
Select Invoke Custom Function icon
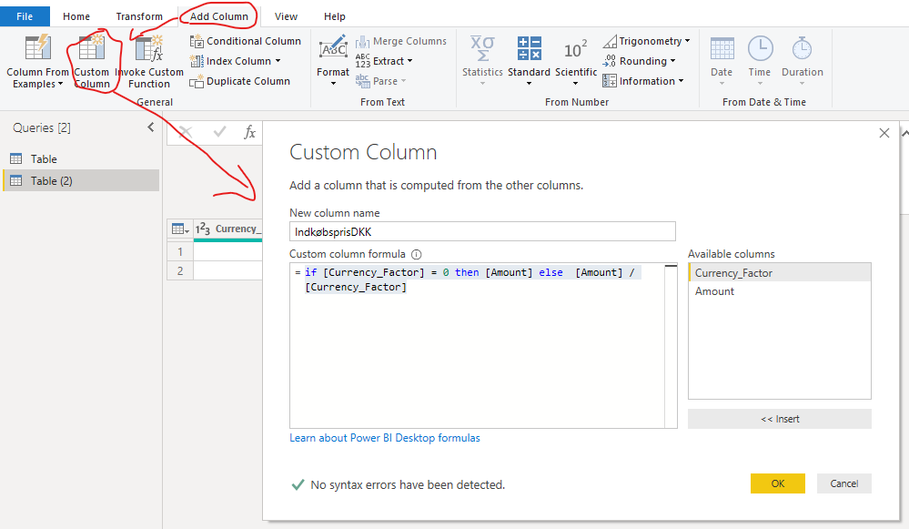pos(149,49)
